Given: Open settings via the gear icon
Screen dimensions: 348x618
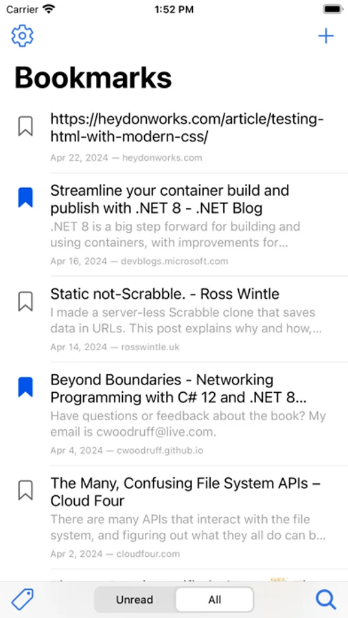Looking at the screenshot, I should pos(23,36).
